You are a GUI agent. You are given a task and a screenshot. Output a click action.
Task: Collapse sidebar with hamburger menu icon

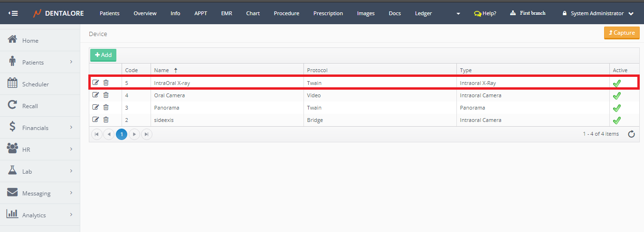pyautogui.click(x=13, y=13)
